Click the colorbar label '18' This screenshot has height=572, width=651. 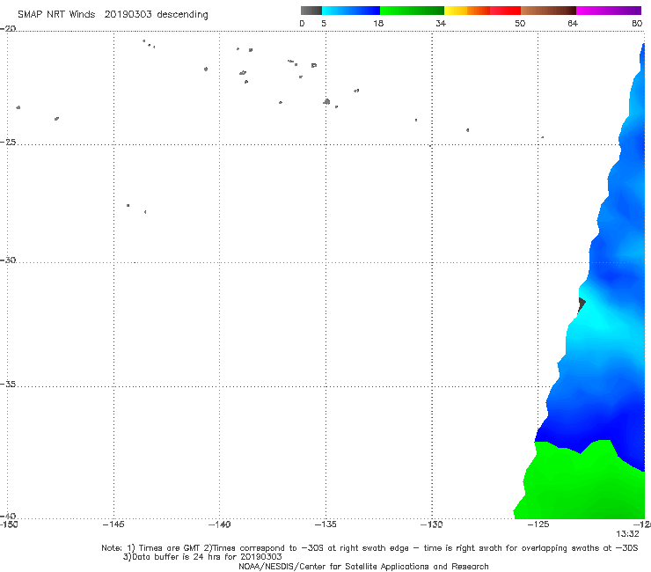[x=378, y=23]
